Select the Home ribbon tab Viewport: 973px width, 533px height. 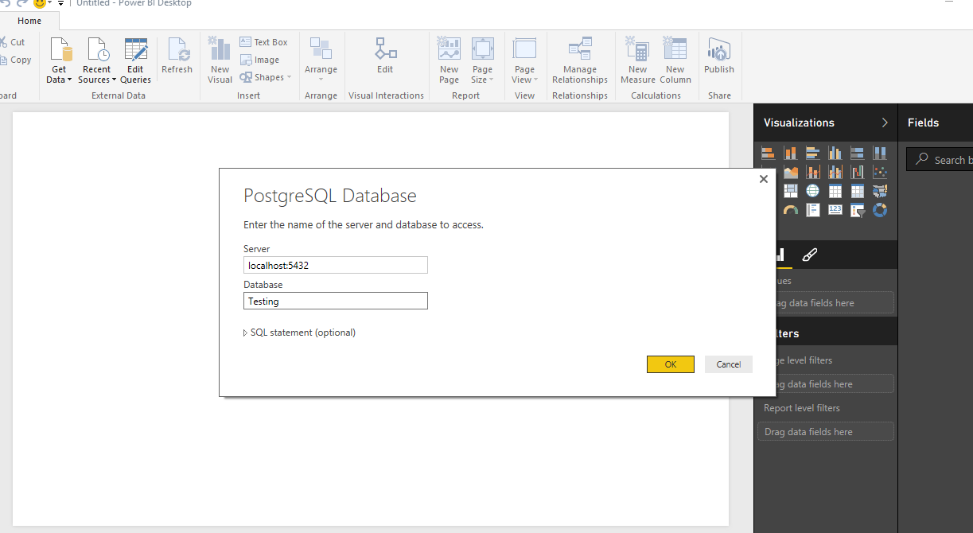(x=29, y=21)
